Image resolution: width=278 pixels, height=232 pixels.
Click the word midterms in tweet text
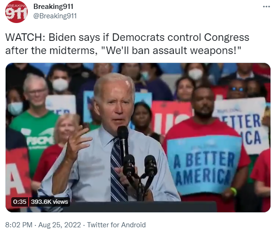click(x=73, y=51)
